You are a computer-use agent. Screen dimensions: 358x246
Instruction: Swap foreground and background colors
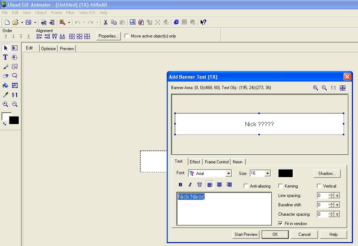pos(4,124)
